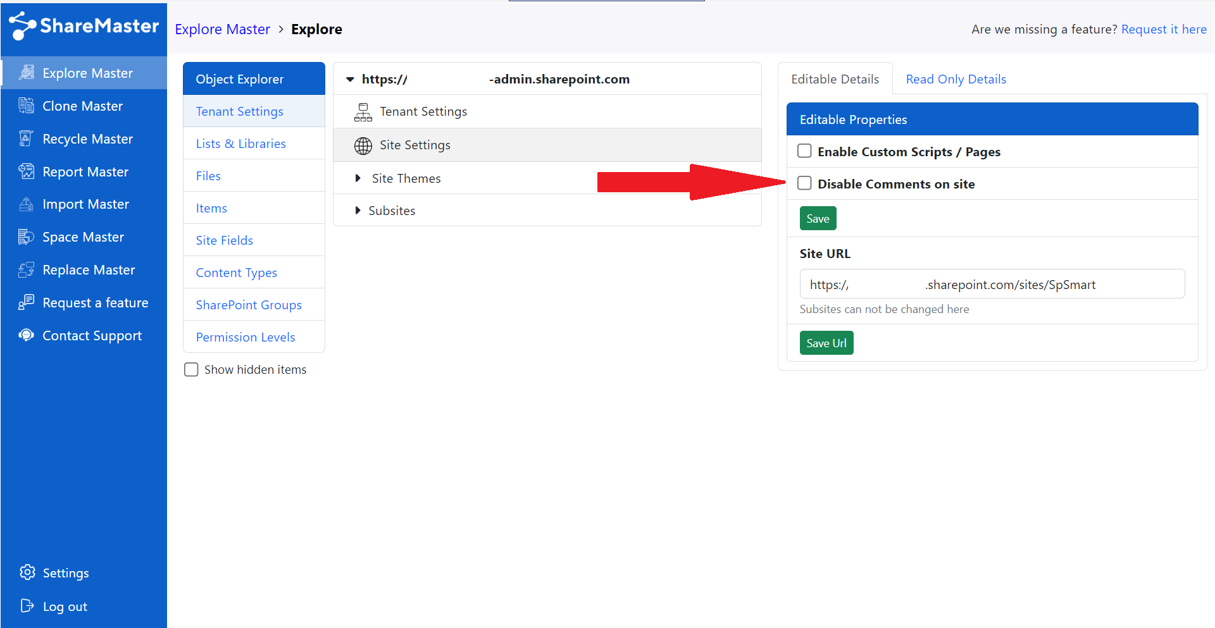Viewport: 1215px width, 628px height.
Task: Click the 'Subsites can not be changed here' note
Action: pos(884,309)
